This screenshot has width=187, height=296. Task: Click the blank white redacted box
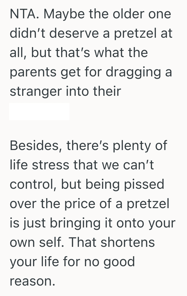39,112
